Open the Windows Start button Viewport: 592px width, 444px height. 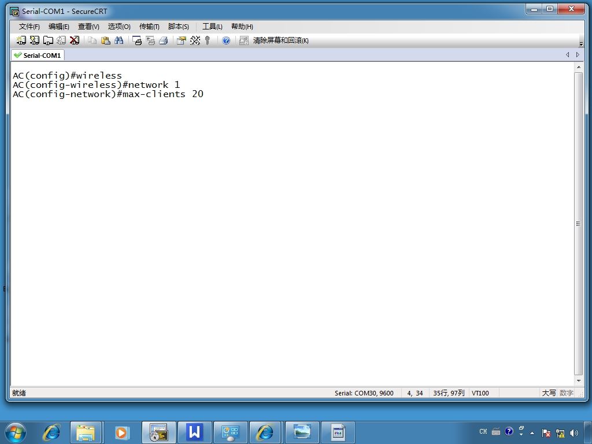click(16, 432)
